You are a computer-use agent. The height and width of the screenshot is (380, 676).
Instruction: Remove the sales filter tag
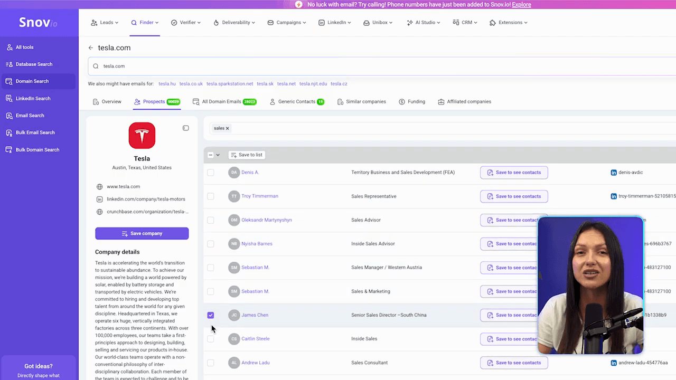(228, 128)
